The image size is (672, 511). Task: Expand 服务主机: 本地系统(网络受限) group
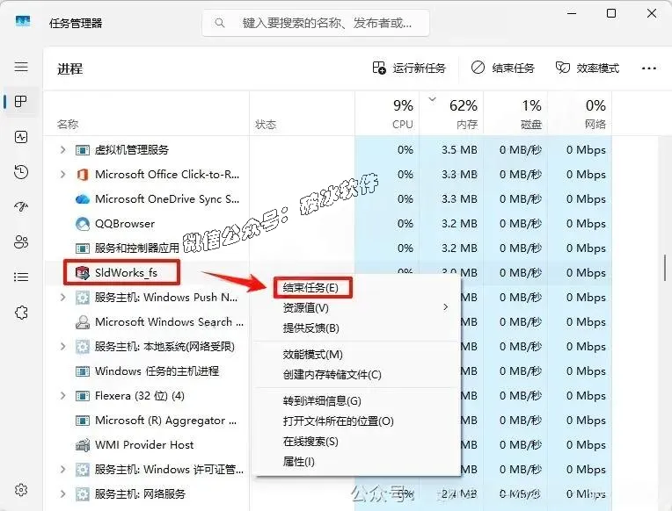(x=63, y=346)
